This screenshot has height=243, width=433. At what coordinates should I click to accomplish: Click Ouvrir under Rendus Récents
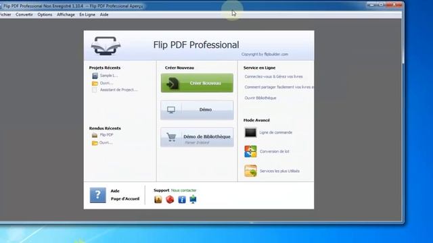coord(106,142)
